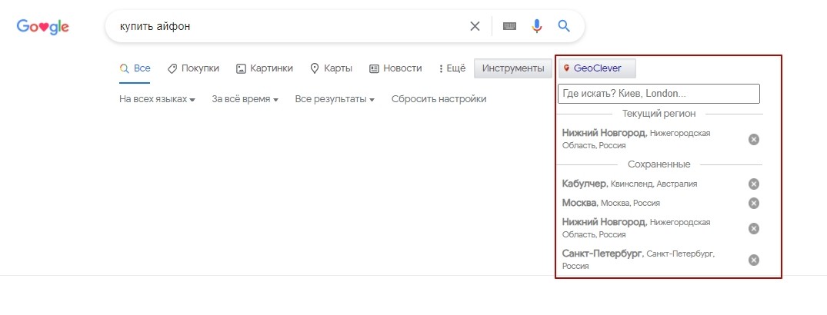Switch to the Картинки tab

[x=264, y=68]
